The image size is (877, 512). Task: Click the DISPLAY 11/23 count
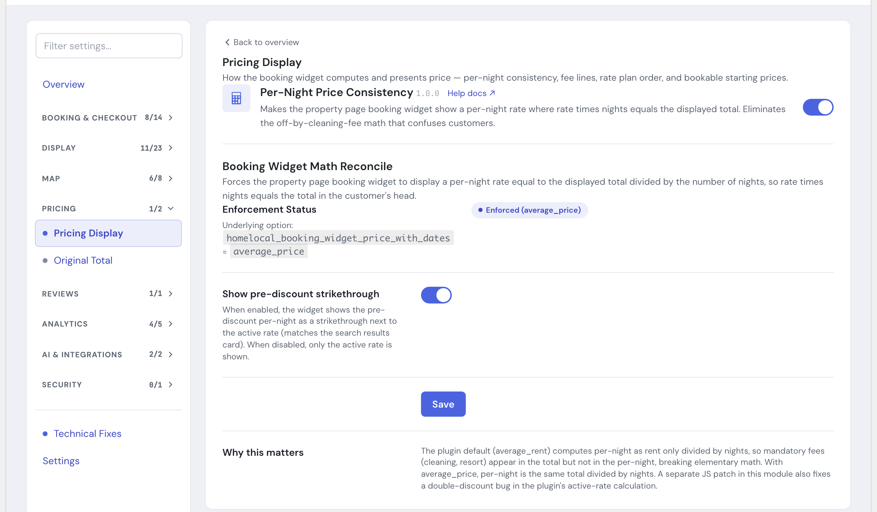click(151, 148)
